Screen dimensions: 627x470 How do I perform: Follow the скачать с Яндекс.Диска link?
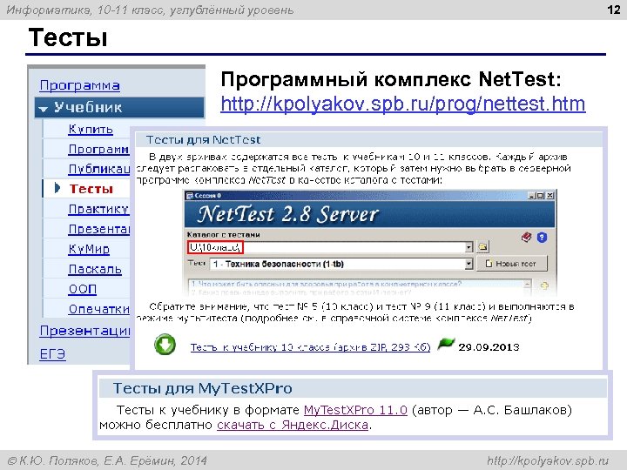tap(293, 425)
